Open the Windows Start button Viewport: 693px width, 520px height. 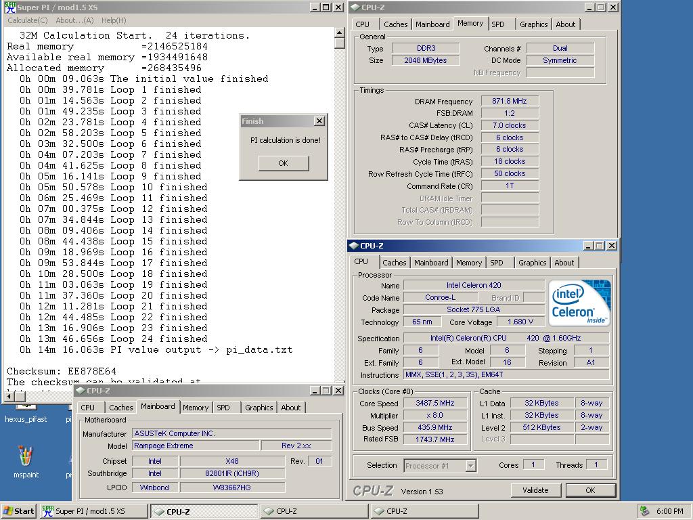tap(18, 511)
